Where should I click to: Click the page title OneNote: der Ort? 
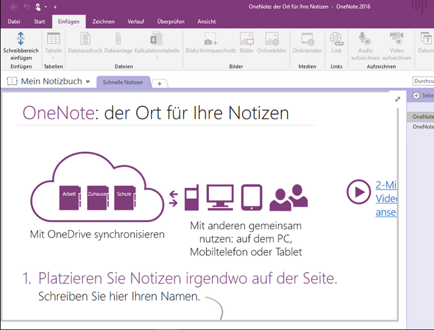[x=156, y=113]
